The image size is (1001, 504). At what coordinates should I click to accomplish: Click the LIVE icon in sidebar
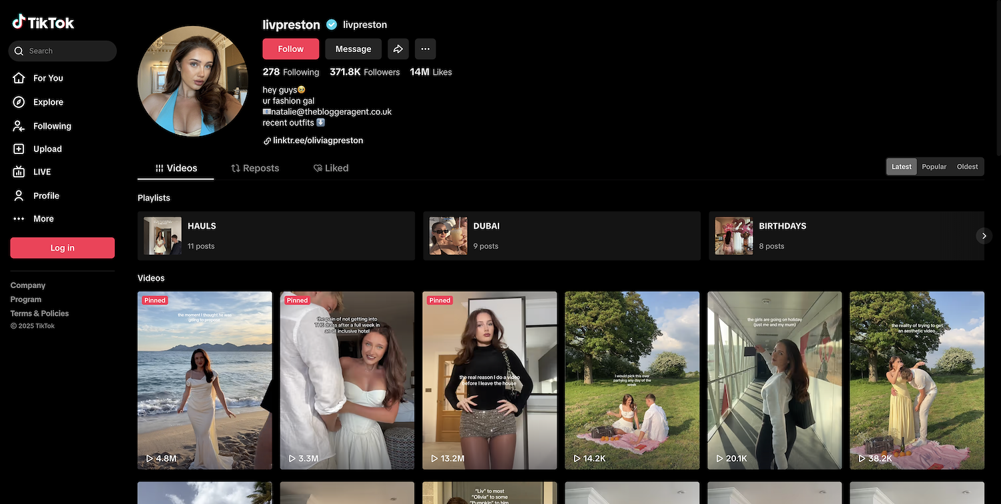[19, 172]
